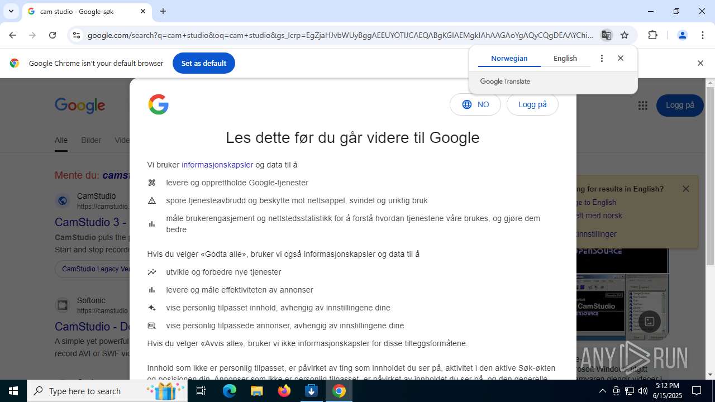Dismiss the default browser infobar
Viewport: 715px width, 402px height.
(700, 63)
